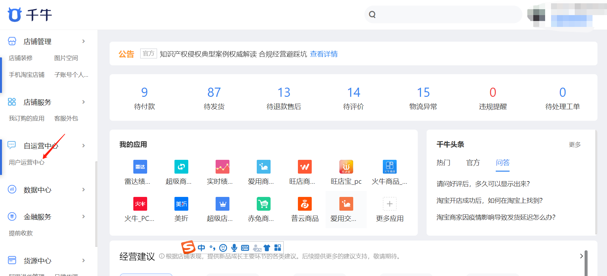Select the 问答 tab
The image size is (607, 276).
coord(503,162)
